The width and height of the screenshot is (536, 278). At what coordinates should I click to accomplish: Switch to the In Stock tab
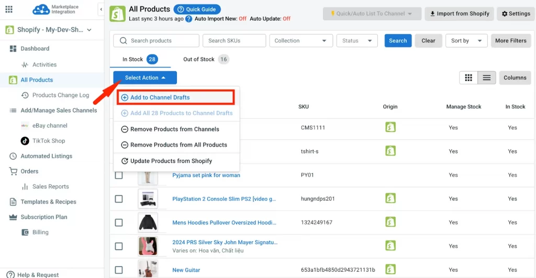coord(139,60)
